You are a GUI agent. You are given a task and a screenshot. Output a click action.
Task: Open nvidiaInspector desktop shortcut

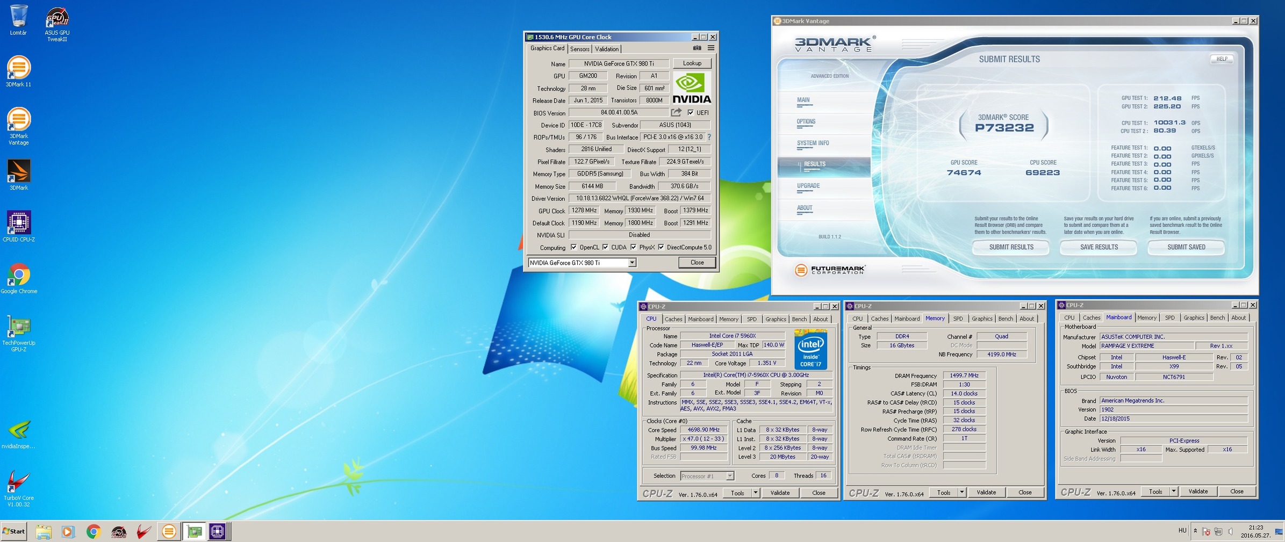coord(18,434)
